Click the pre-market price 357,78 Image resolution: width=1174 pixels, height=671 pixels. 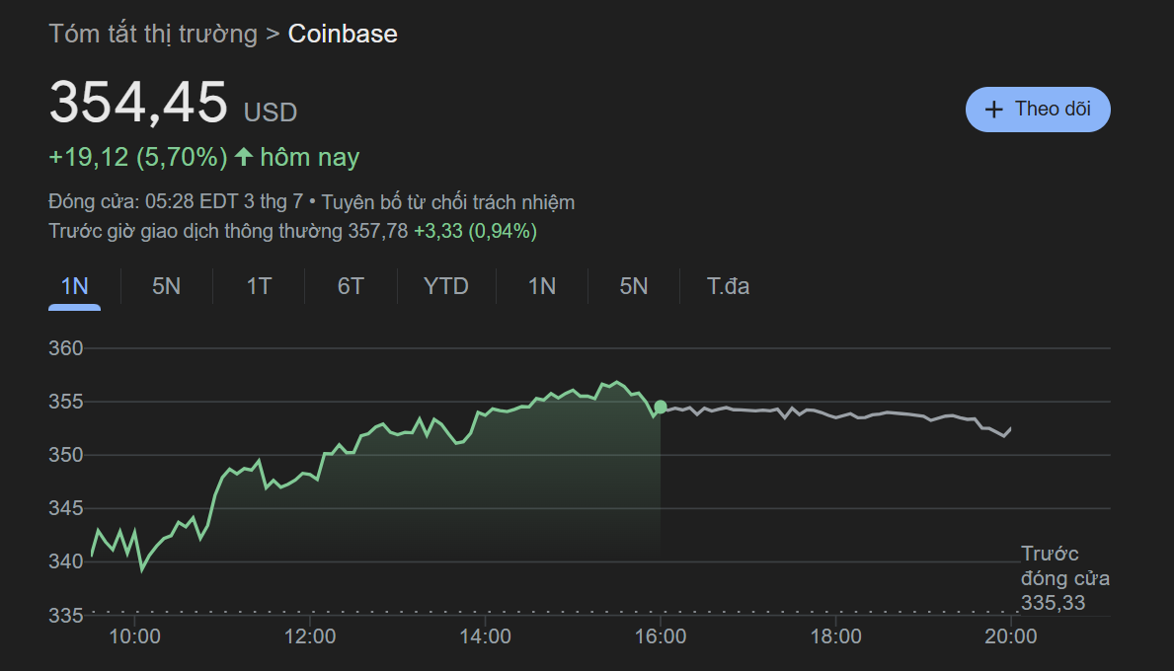tap(377, 231)
